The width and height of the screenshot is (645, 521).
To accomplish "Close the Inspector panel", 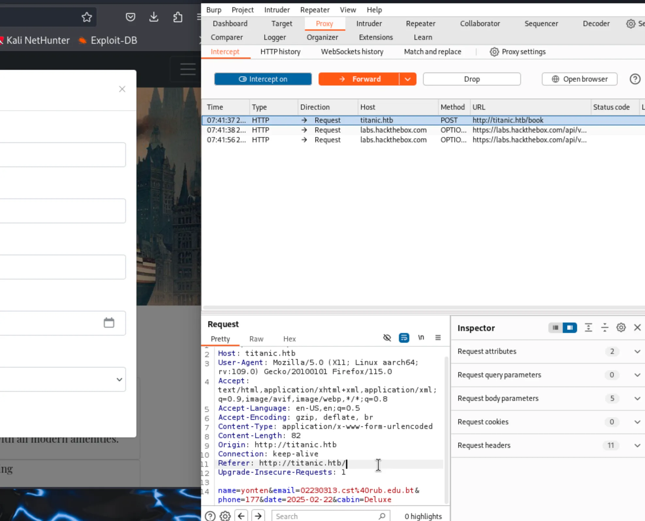I will [637, 328].
